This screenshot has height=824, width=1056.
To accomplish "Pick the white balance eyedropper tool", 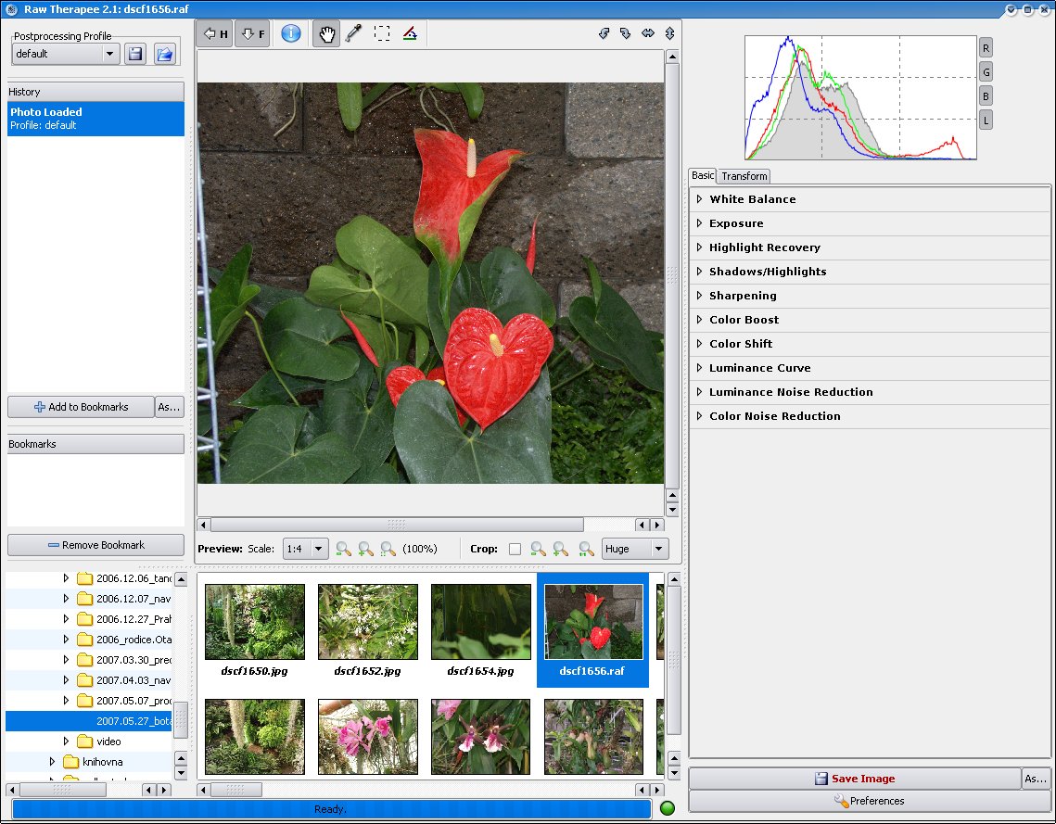I will point(353,34).
